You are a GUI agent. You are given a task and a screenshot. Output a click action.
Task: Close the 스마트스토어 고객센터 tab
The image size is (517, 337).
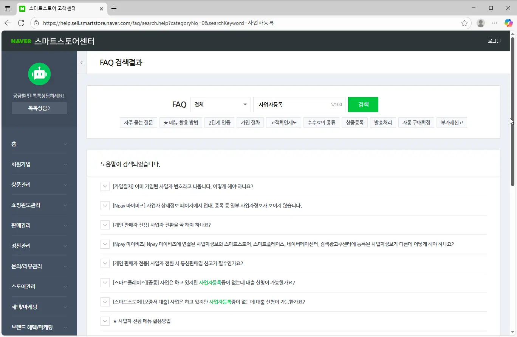[x=101, y=8]
